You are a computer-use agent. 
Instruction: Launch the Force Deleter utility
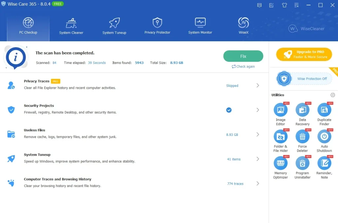point(302,141)
